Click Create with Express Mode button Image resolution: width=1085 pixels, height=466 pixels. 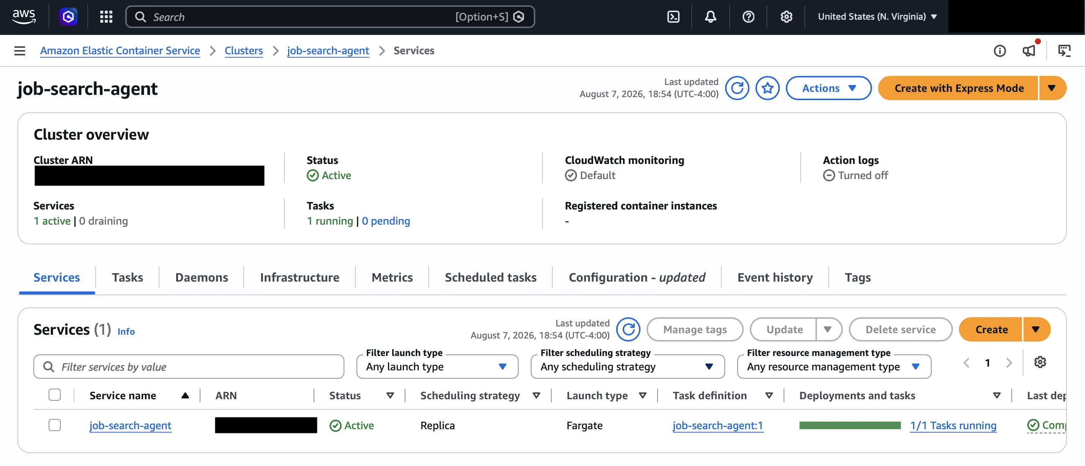pos(959,88)
